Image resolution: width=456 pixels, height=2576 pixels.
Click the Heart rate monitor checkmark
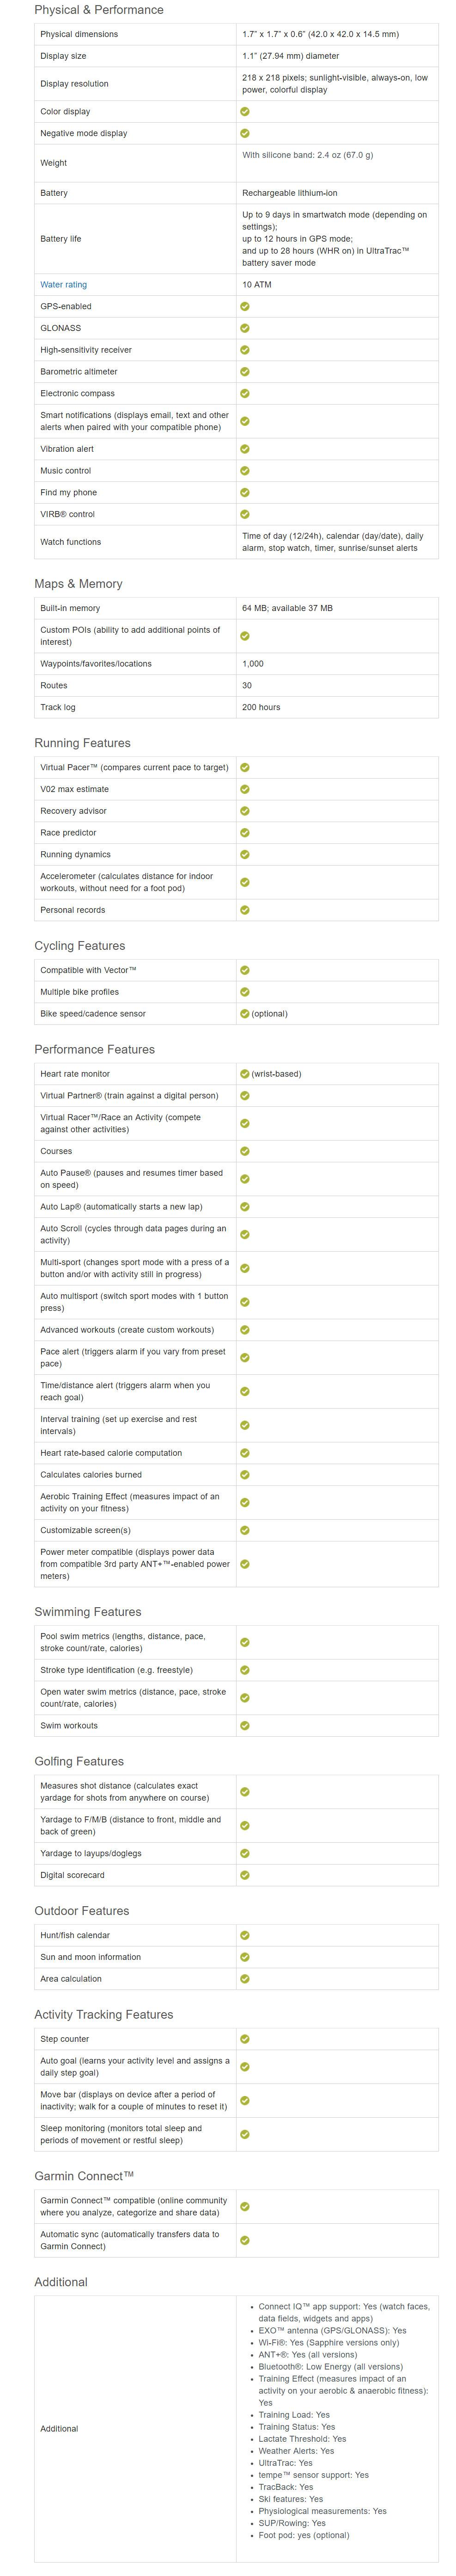point(244,1073)
